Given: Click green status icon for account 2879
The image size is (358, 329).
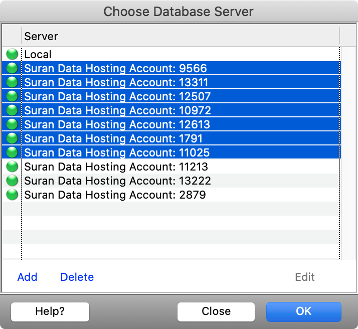Looking at the screenshot, I should (12, 195).
